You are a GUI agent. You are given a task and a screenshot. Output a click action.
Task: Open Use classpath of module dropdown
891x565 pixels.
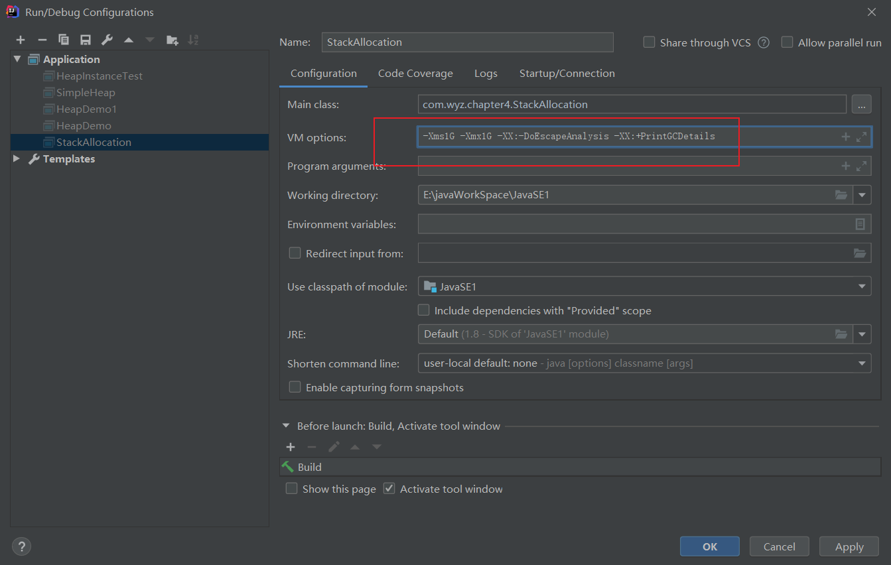(862, 286)
